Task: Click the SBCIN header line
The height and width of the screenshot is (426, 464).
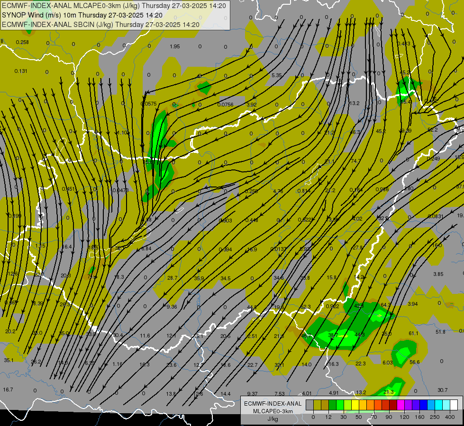Action: (x=100, y=25)
